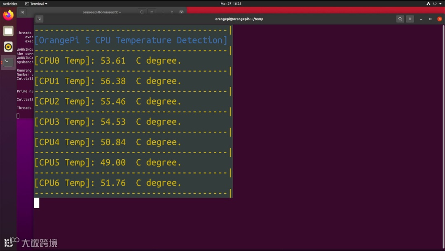Open Firefox from the dock

(8, 15)
